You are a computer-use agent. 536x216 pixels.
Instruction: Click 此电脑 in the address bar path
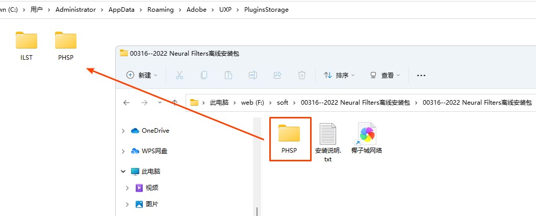pyautogui.click(x=219, y=102)
